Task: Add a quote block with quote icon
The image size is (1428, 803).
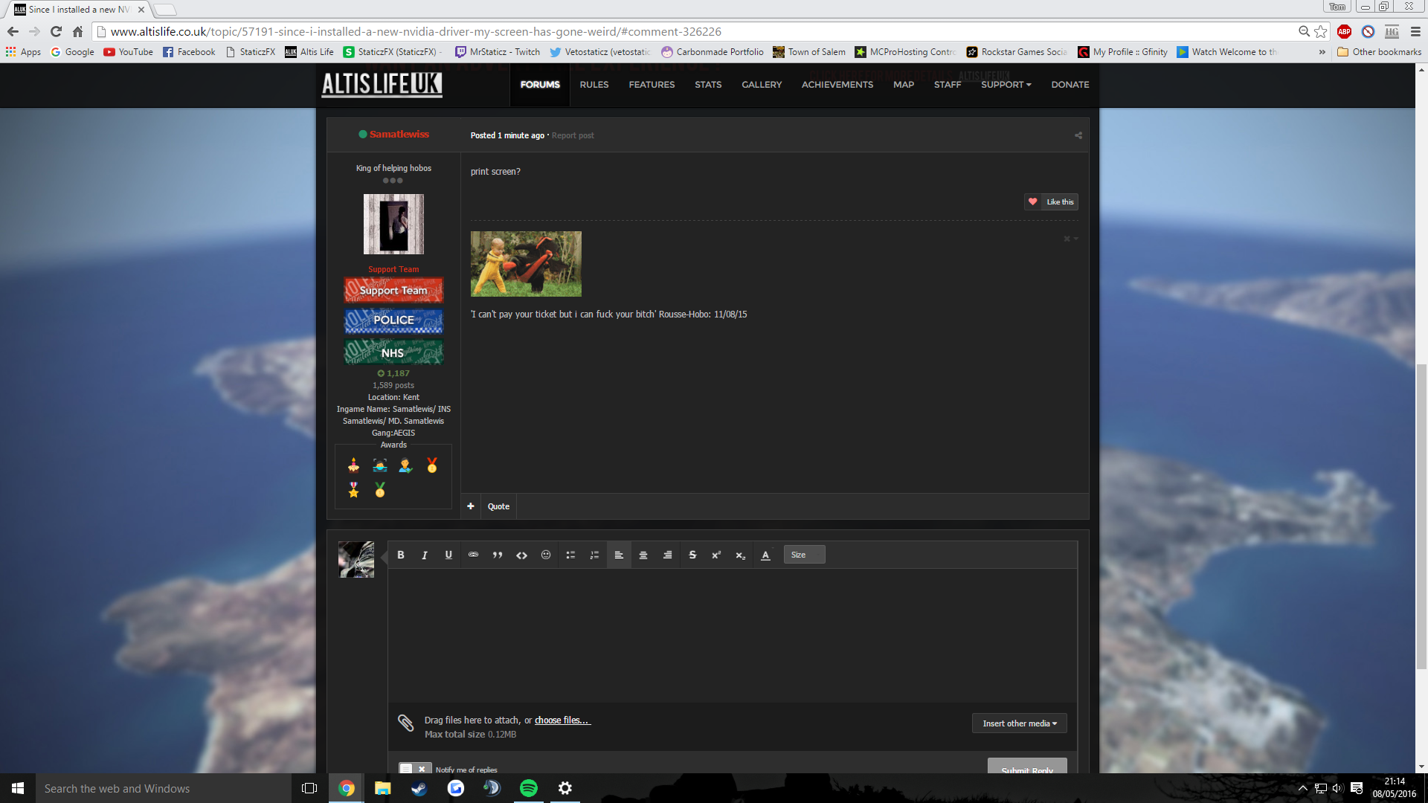Action: point(498,555)
